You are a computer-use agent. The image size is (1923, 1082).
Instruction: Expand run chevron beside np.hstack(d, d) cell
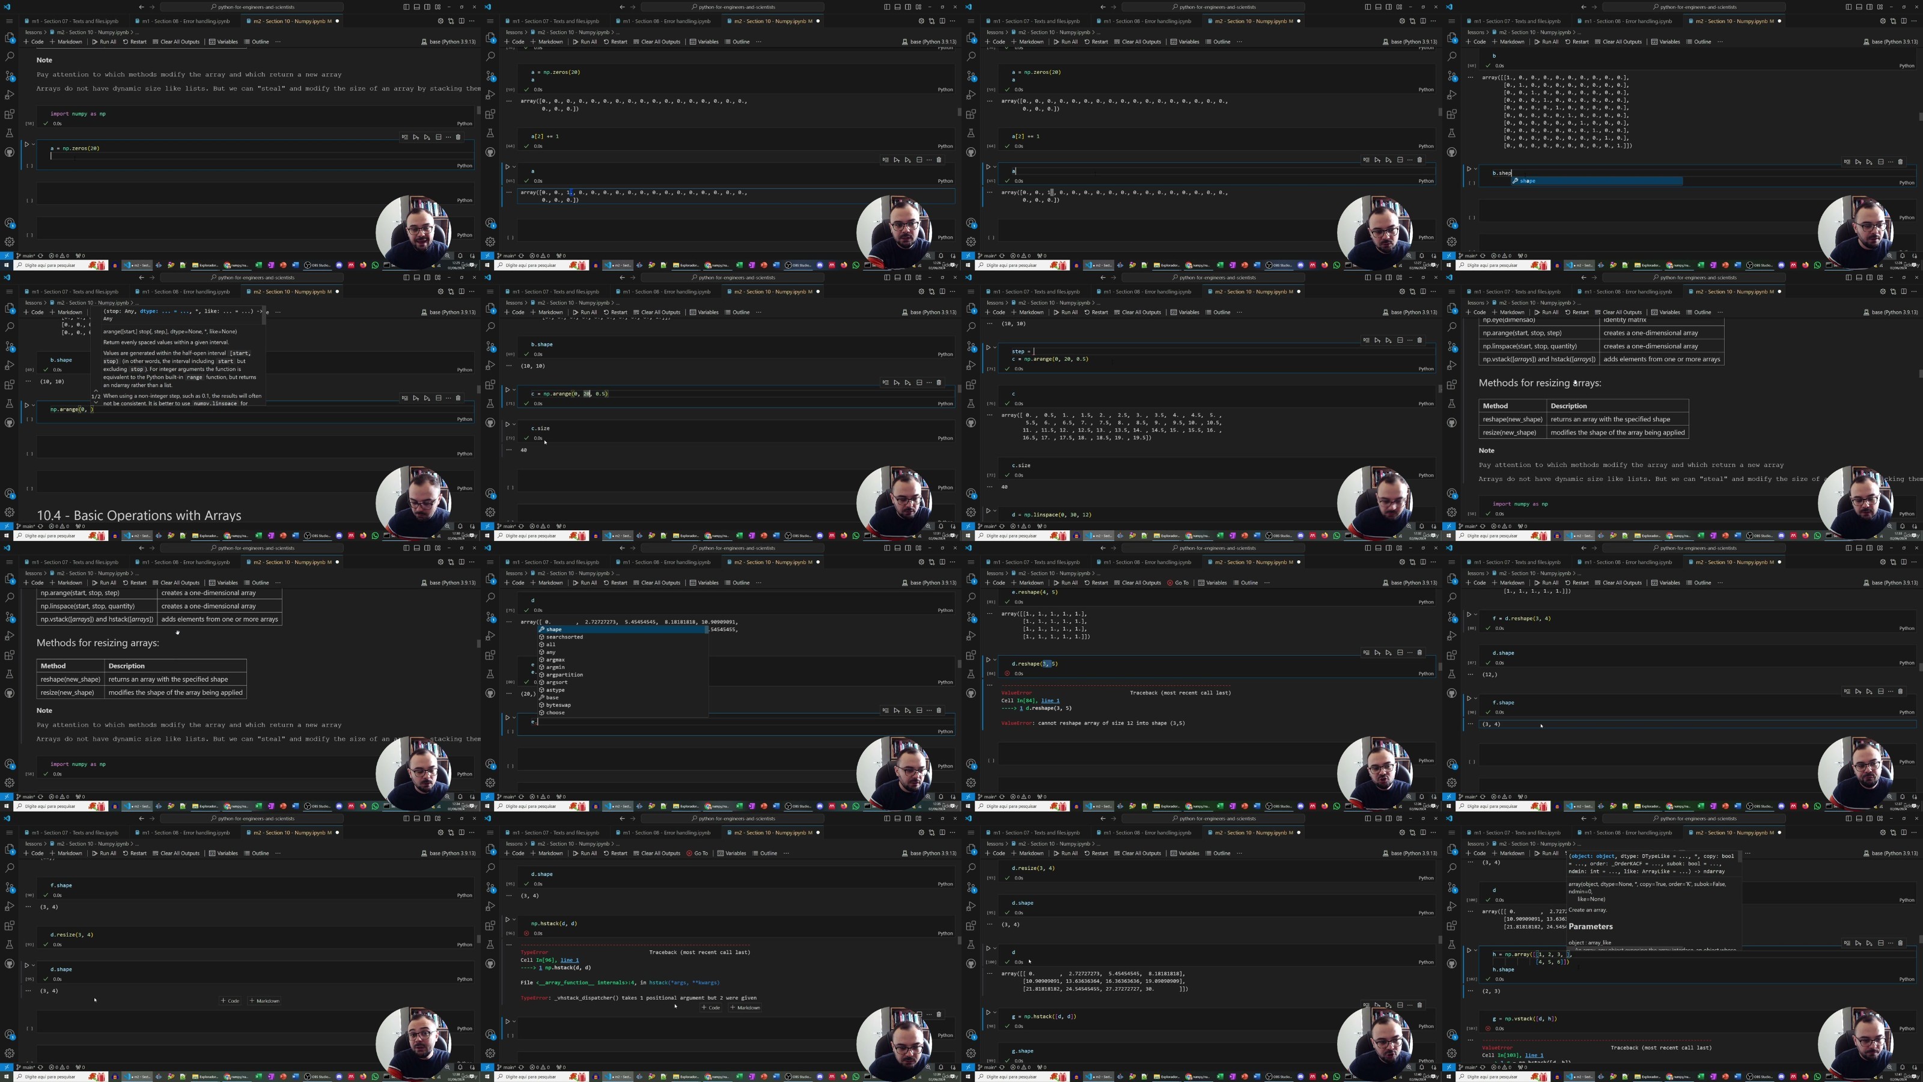click(x=514, y=920)
